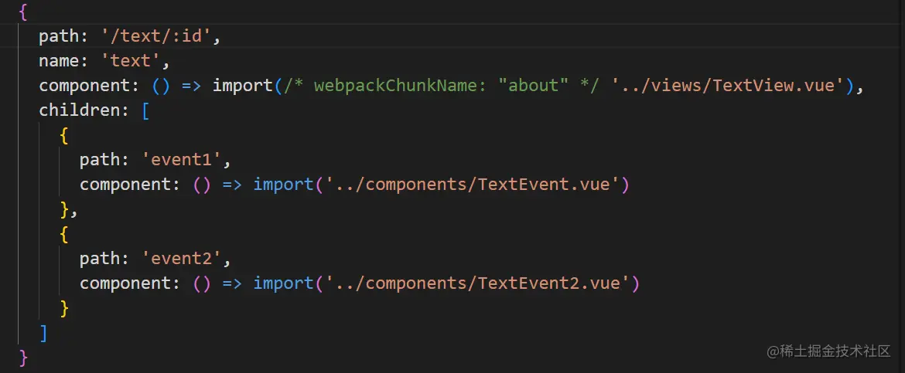This screenshot has height=373, width=905.
Task: Click the 'event1' path string
Action: tap(181, 160)
